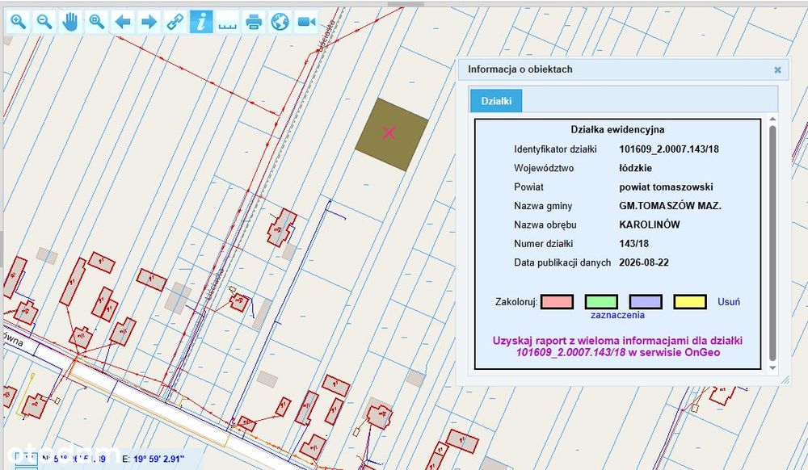Viewport: 808px width, 470px height.
Task: Activate the pan hand tool
Action: pyautogui.click(x=70, y=22)
